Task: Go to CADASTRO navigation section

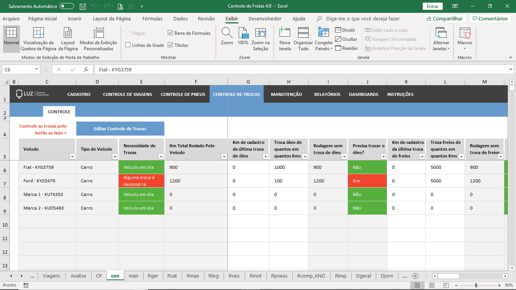Action: 79,94
